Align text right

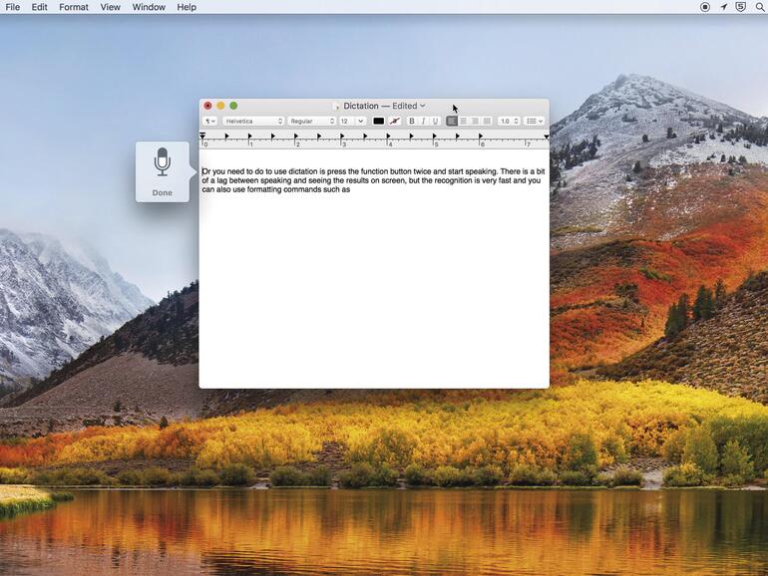click(475, 121)
